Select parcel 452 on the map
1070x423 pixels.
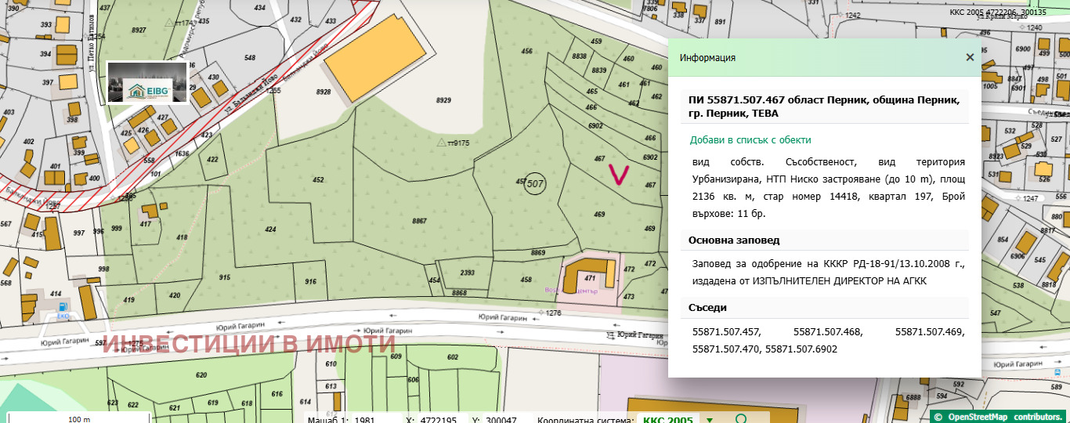pos(318,180)
